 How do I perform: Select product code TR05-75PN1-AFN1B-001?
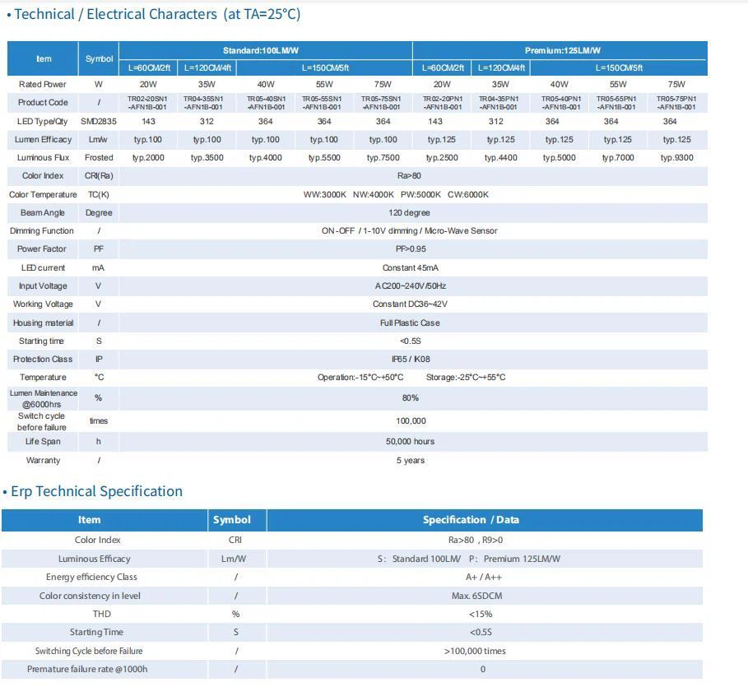coord(676,103)
